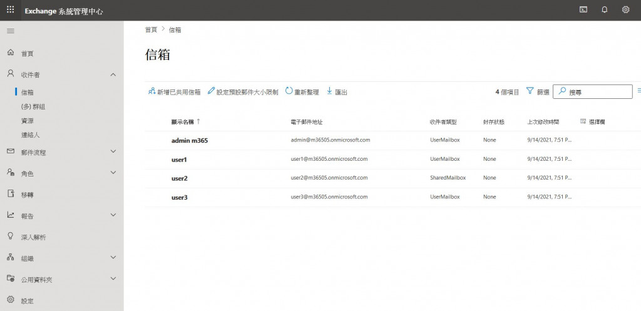The width and height of the screenshot is (641, 311).
Task: Collapse the navigation hamburger menu
Action: (11, 31)
